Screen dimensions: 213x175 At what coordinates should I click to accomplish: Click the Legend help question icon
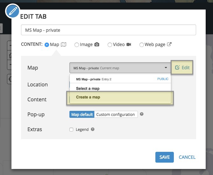[93, 130]
